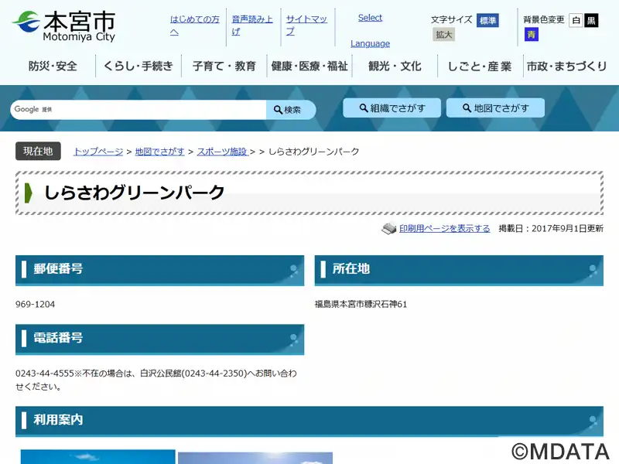Open the 音声読み上げ link

coord(252,26)
